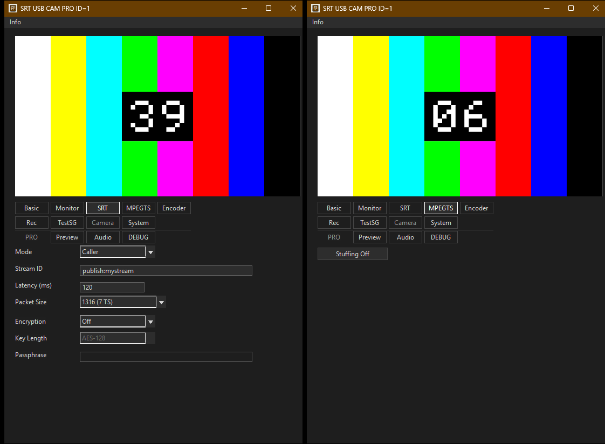
Task: Click the PRO label in right window
Action: 334,237
